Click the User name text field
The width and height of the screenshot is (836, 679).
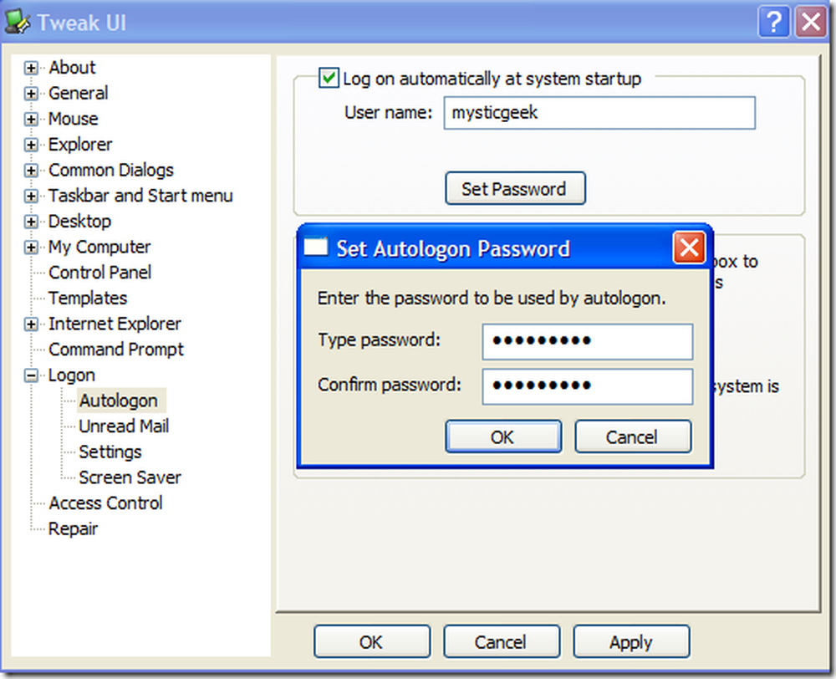point(599,113)
